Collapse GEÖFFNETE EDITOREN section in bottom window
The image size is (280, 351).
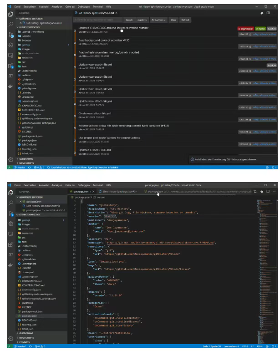click(30, 197)
